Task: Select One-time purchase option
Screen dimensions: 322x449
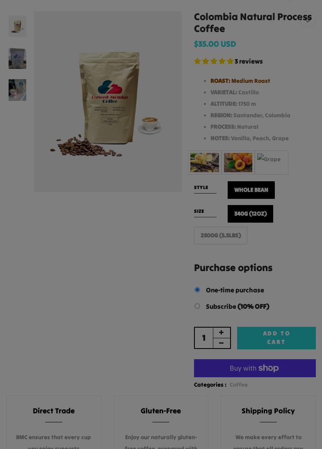Action: (197, 290)
